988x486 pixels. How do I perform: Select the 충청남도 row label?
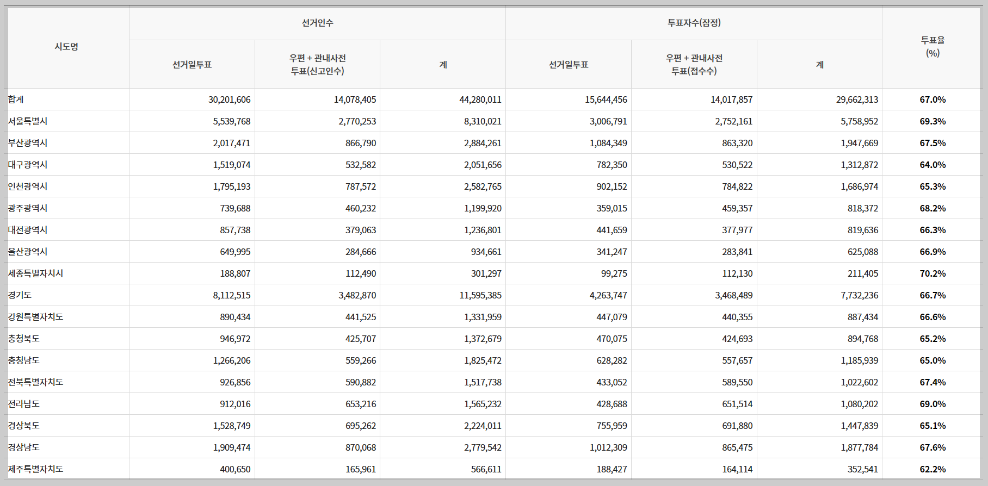23,360
